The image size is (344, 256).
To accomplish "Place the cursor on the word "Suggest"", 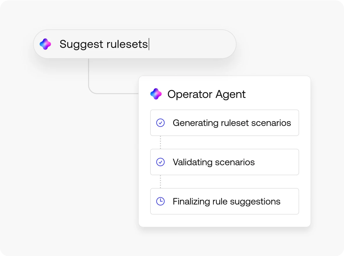I will click(x=81, y=44).
